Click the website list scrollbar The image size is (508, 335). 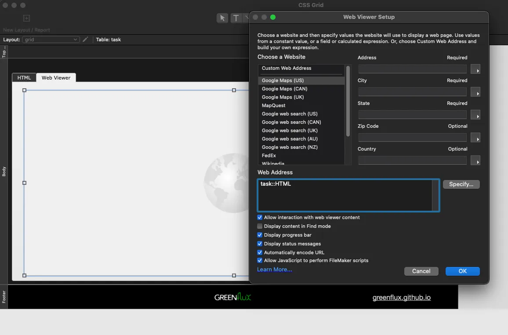click(348, 101)
